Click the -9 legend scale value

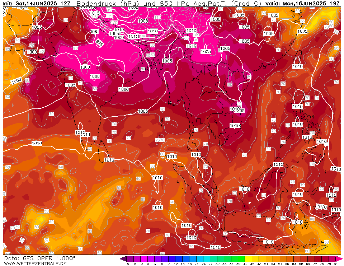(127, 264)
